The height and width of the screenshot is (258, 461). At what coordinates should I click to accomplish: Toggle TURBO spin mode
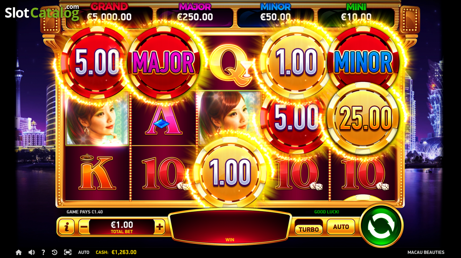pyautogui.click(x=308, y=229)
